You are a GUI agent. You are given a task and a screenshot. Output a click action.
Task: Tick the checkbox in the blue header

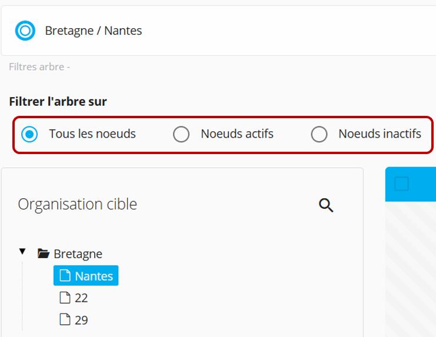click(x=401, y=183)
